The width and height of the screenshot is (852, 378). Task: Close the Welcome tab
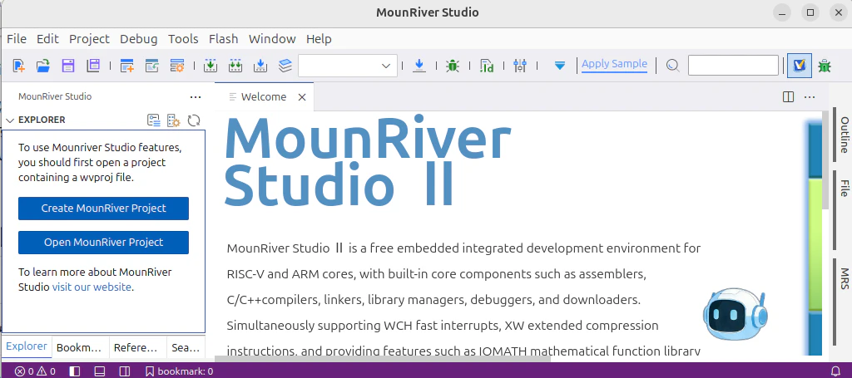(302, 97)
